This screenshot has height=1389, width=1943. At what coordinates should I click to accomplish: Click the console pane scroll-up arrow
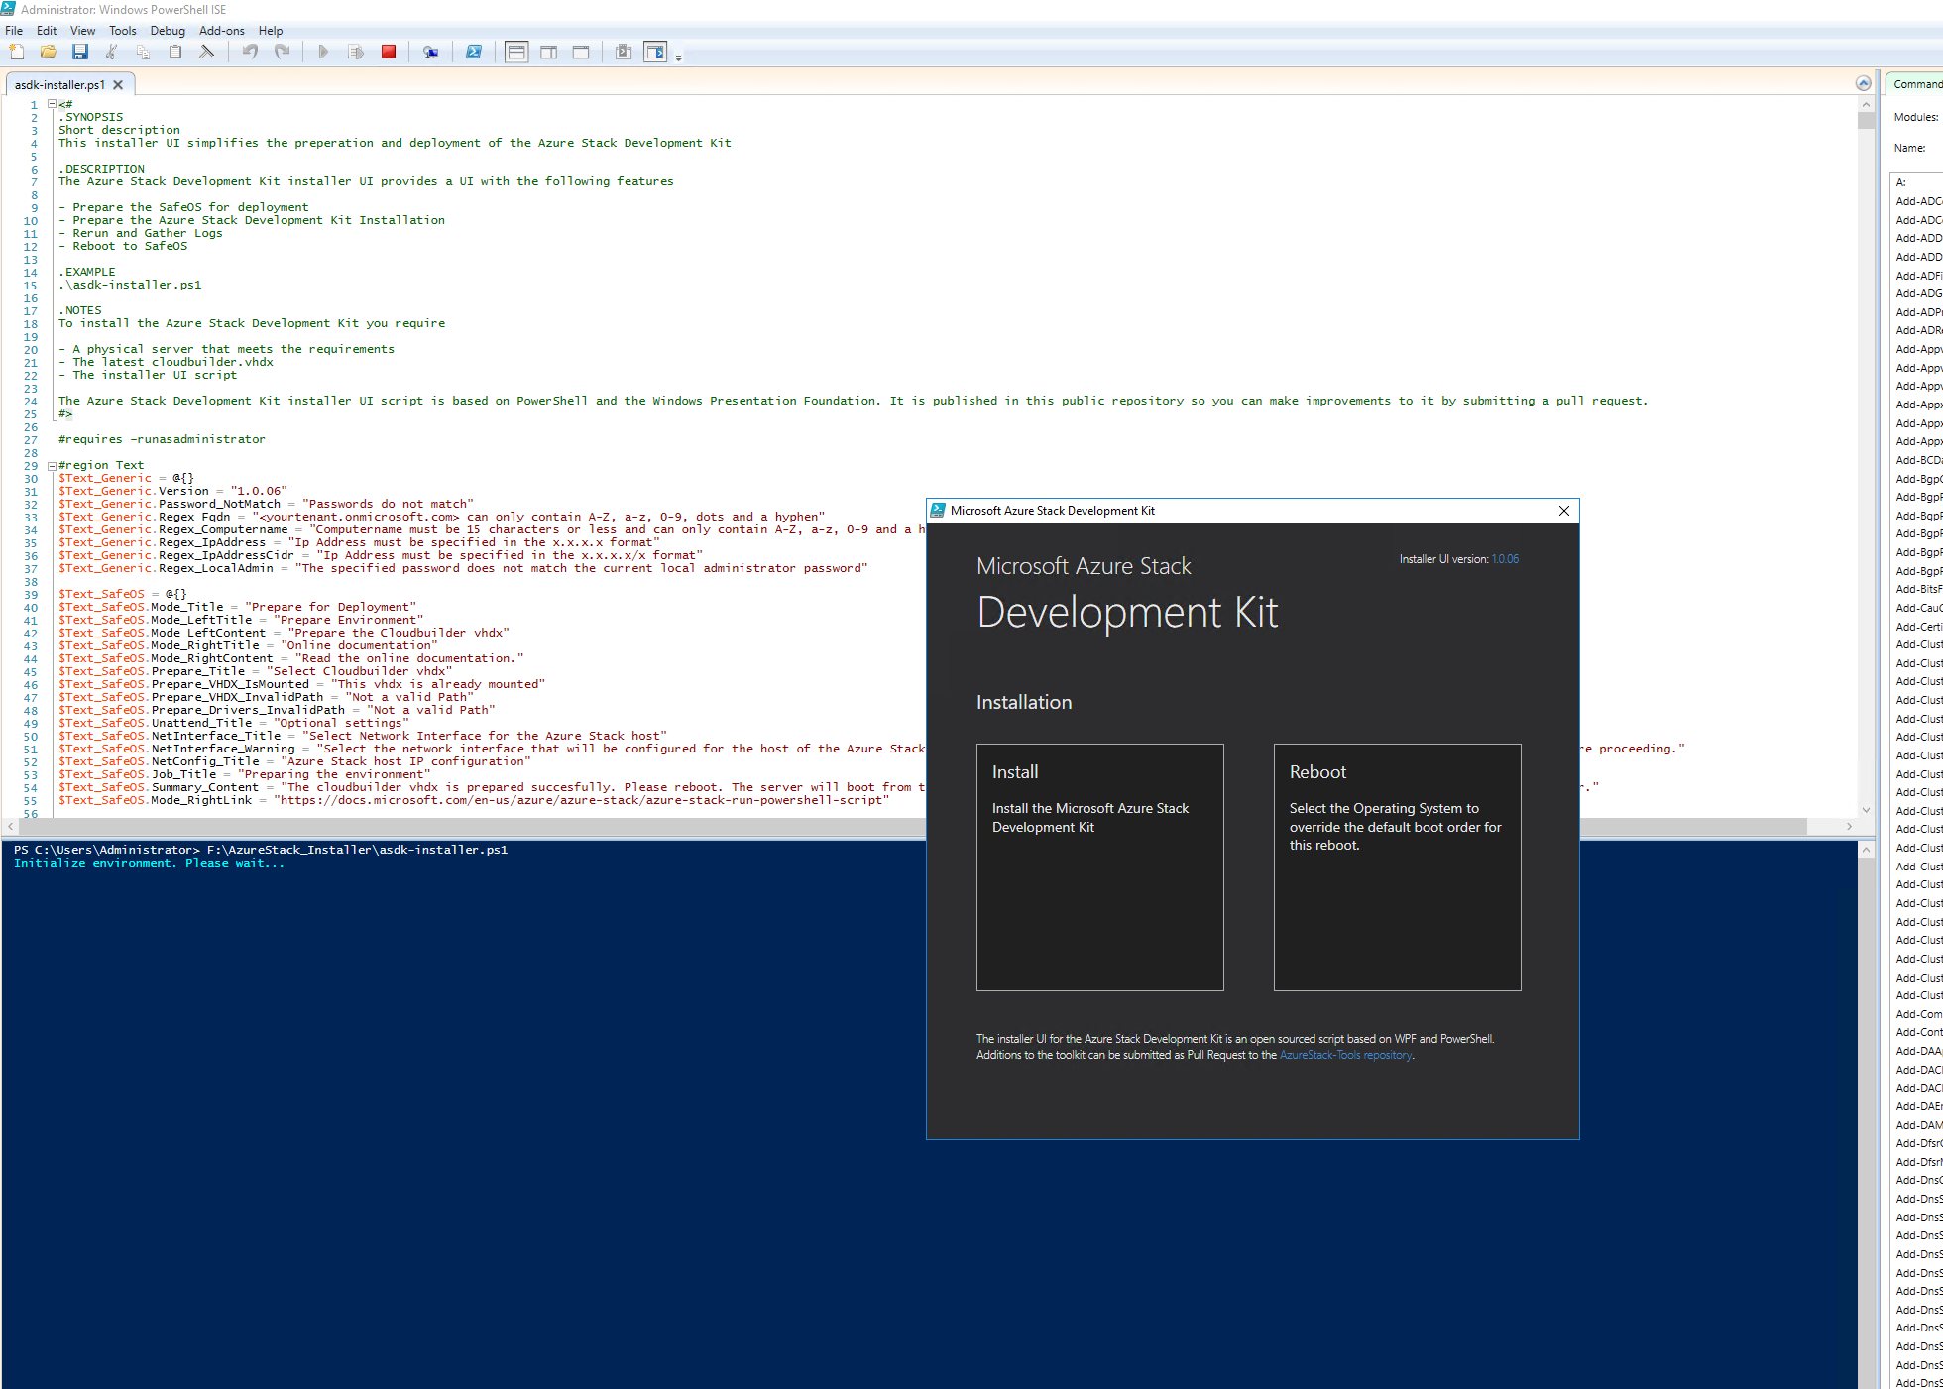[1866, 850]
